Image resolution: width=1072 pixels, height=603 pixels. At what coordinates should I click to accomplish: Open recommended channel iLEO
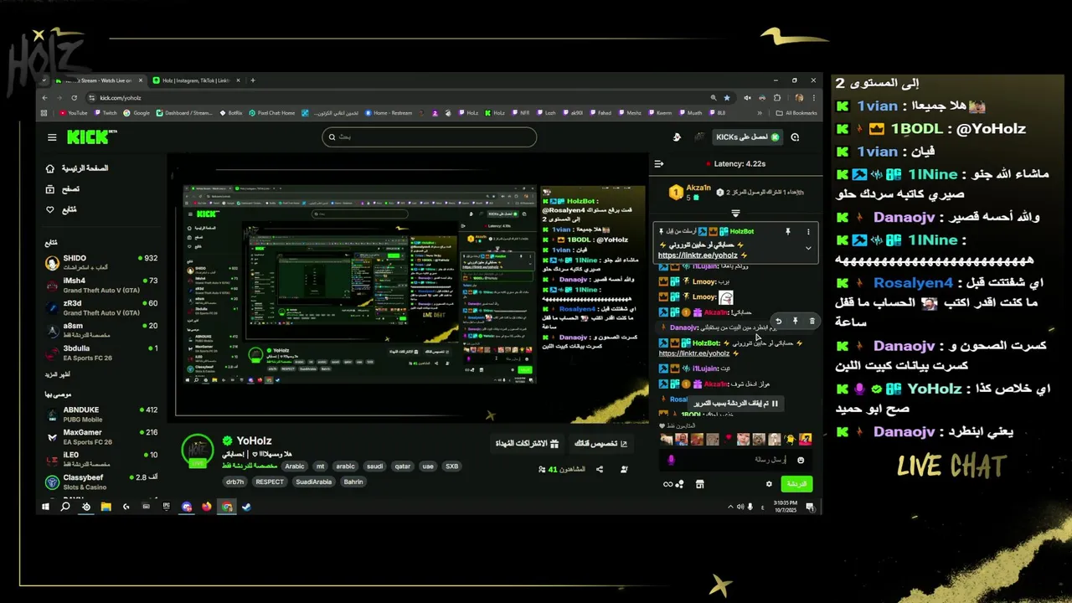pyautogui.click(x=101, y=460)
